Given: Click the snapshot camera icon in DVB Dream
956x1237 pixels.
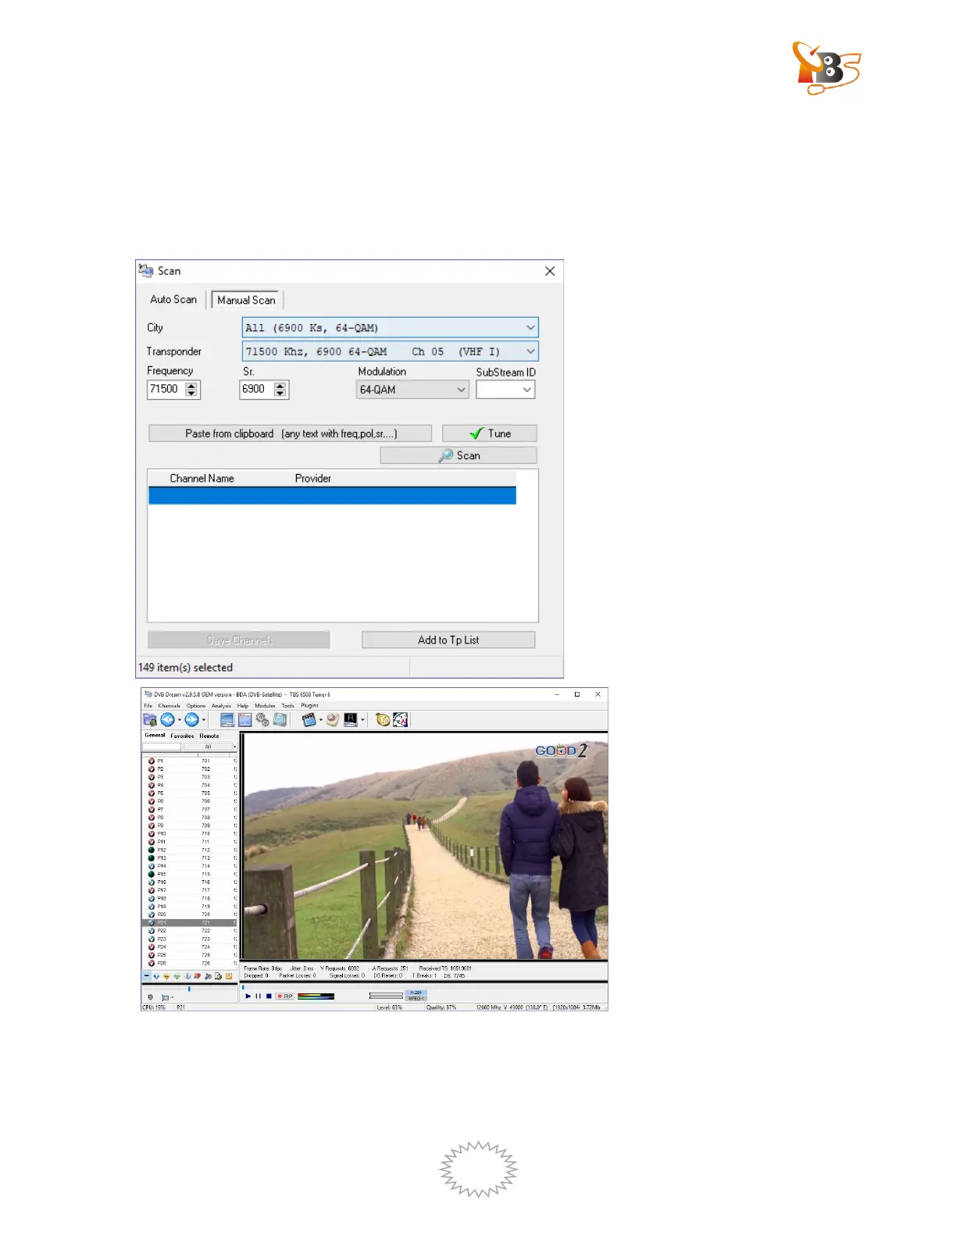Looking at the screenshot, I should tap(333, 720).
